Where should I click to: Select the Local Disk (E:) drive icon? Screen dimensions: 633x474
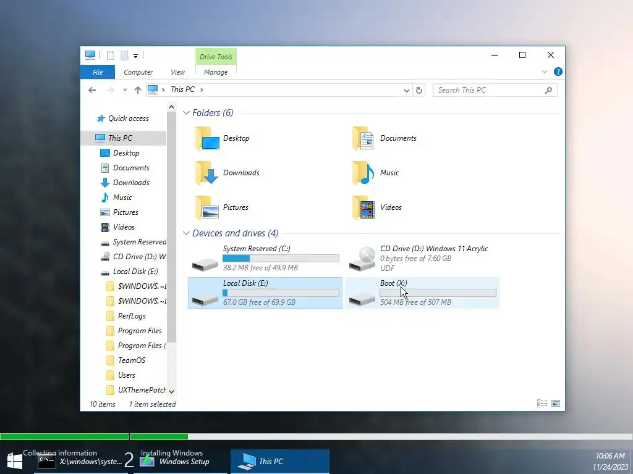coord(205,299)
